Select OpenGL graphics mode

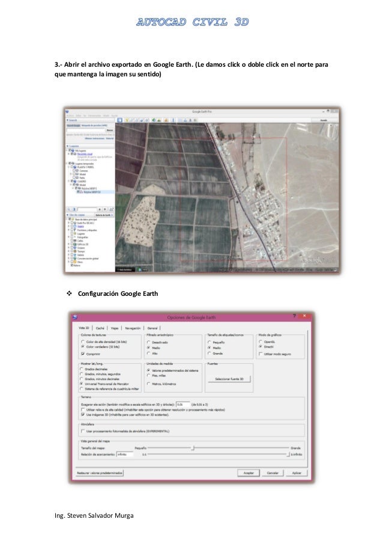click(261, 342)
